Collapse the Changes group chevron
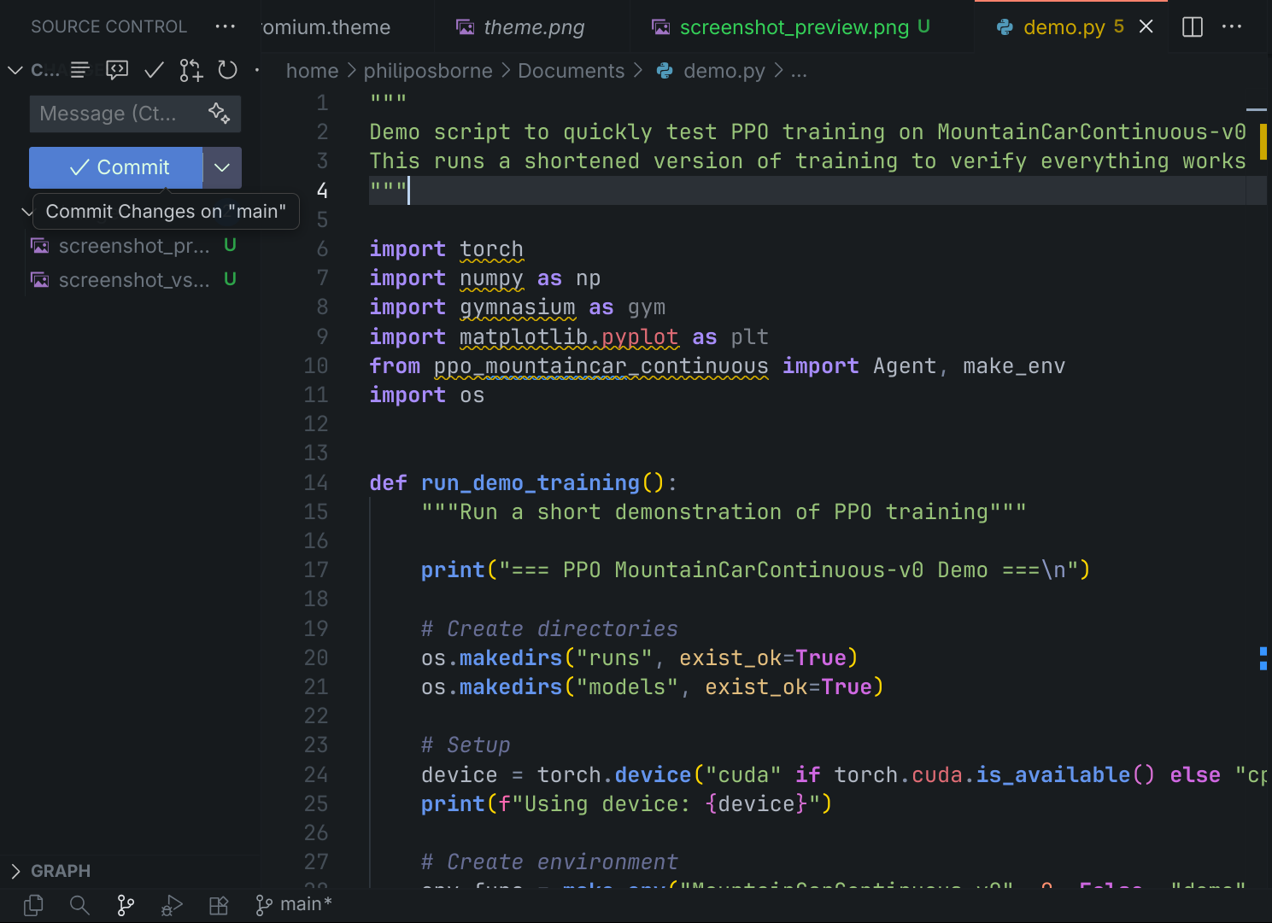 (x=26, y=211)
